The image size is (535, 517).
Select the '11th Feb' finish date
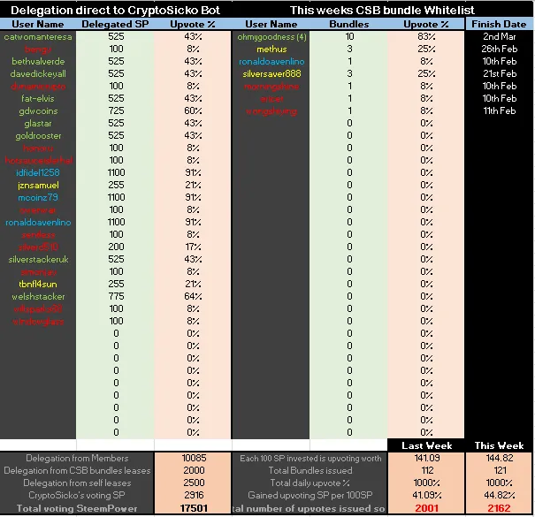499,110
